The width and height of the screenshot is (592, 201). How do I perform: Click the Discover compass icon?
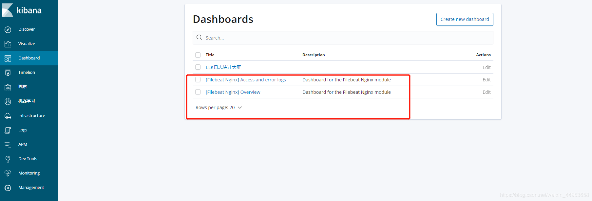(x=8, y=29)
